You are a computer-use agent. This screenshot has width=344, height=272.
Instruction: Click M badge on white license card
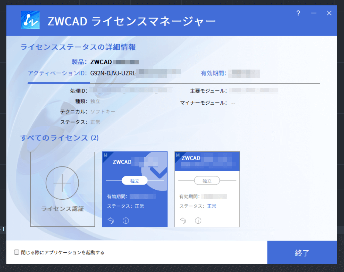click(x=178, y=155)
